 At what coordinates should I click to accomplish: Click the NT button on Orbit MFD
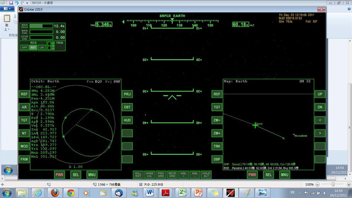coord(24,133)
